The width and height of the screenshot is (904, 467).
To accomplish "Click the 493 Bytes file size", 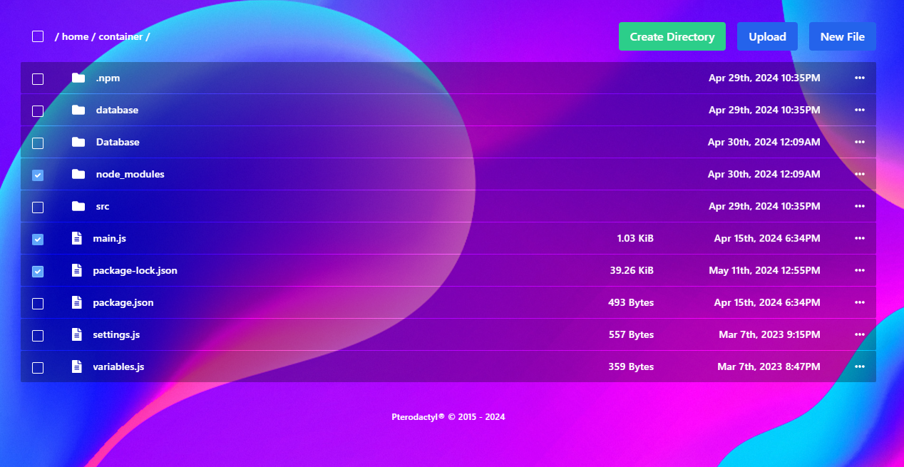I will coord(631,302).
